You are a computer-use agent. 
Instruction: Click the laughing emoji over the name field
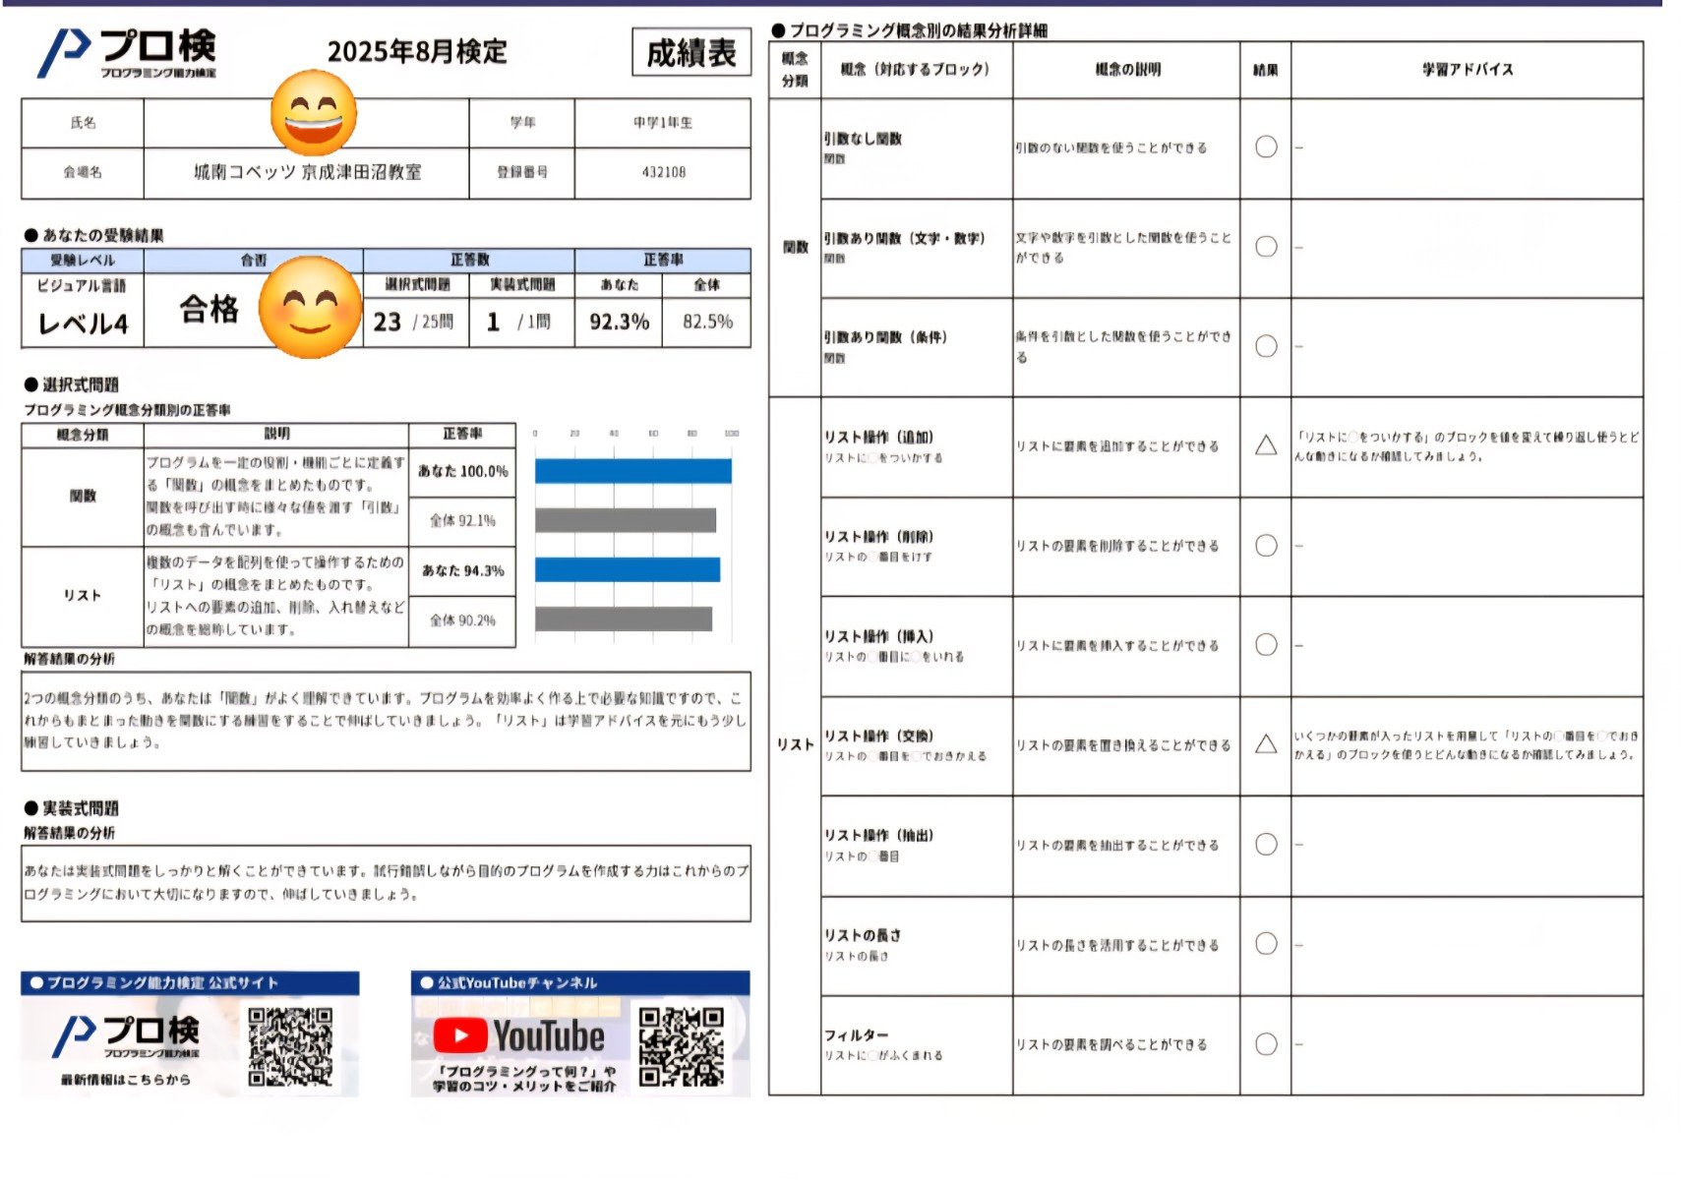tap(313, 113)
